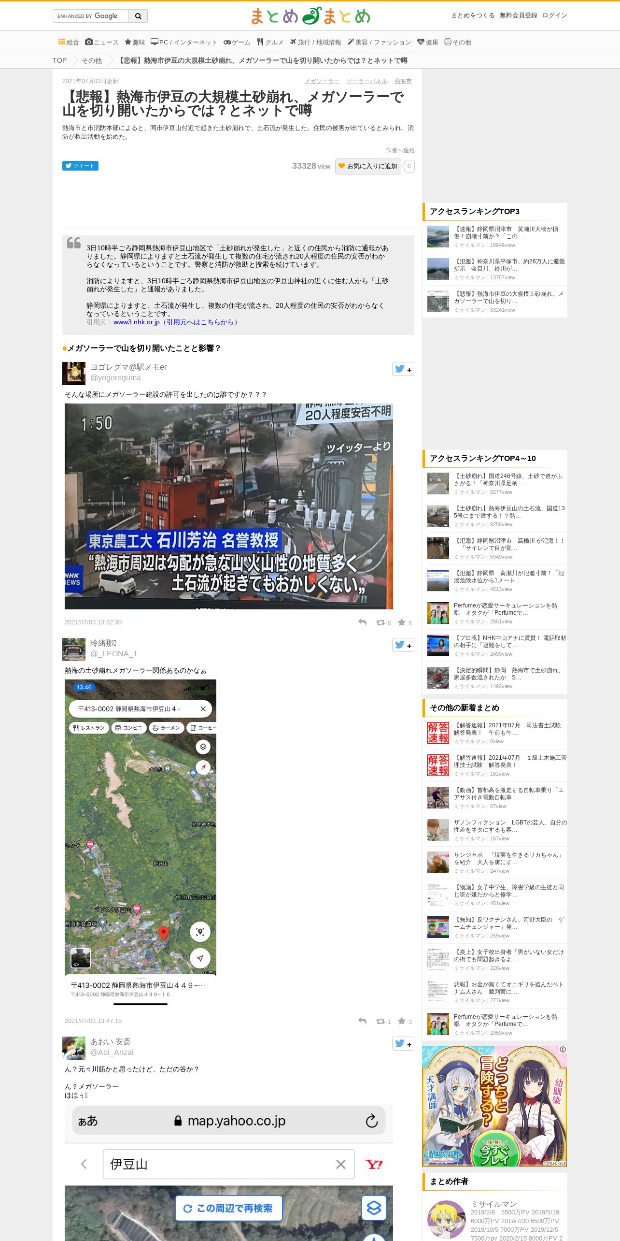The image size is (620, 1241).
Task: Open 反ワクチンさん 河野大臣 article
Action: pos(509,923)
